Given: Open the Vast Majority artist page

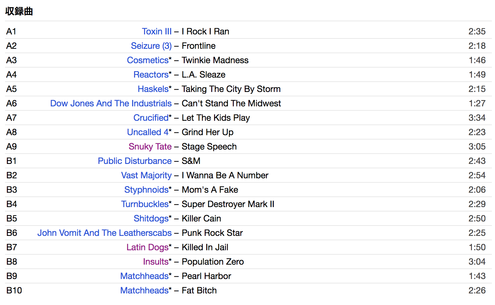Looking at the screenshot, I should pyautogui.click(x=146, y=175).
